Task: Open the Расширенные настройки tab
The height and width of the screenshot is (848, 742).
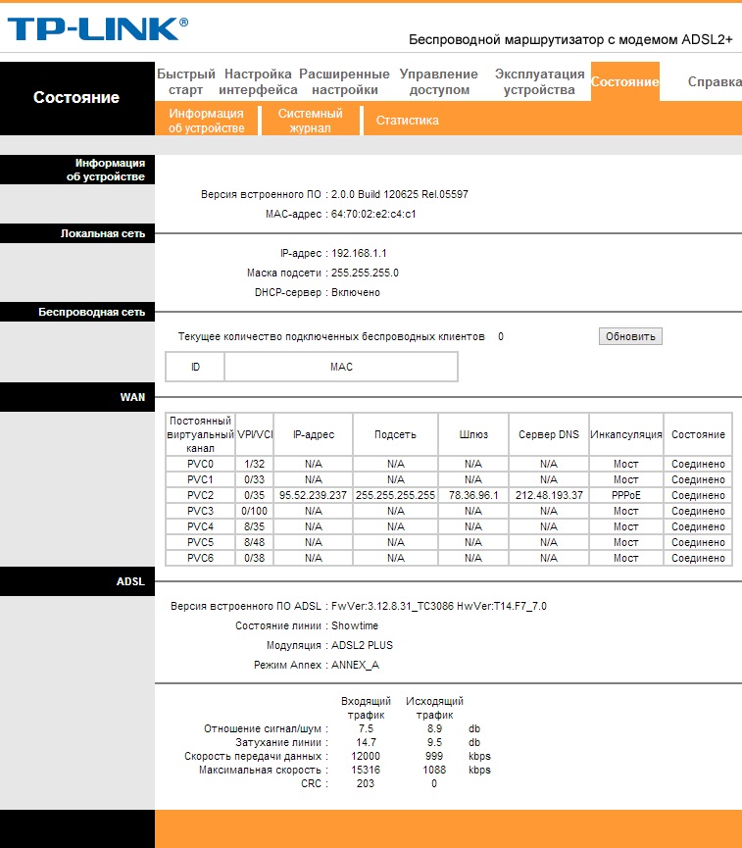Action: coord(344,81)
